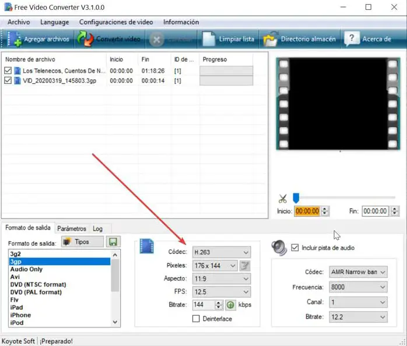Open the audio Bitrate 12.2 dropdown
The width and height of the screenshot is (407, 346).
click(358, 317)
